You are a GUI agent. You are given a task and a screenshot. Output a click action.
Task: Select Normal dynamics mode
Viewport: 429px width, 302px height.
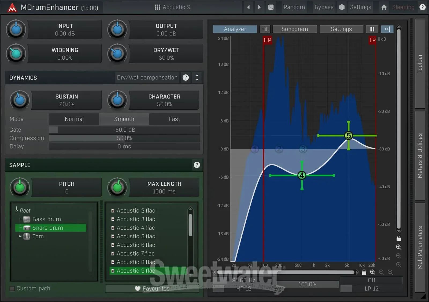(x=74, y=119)
